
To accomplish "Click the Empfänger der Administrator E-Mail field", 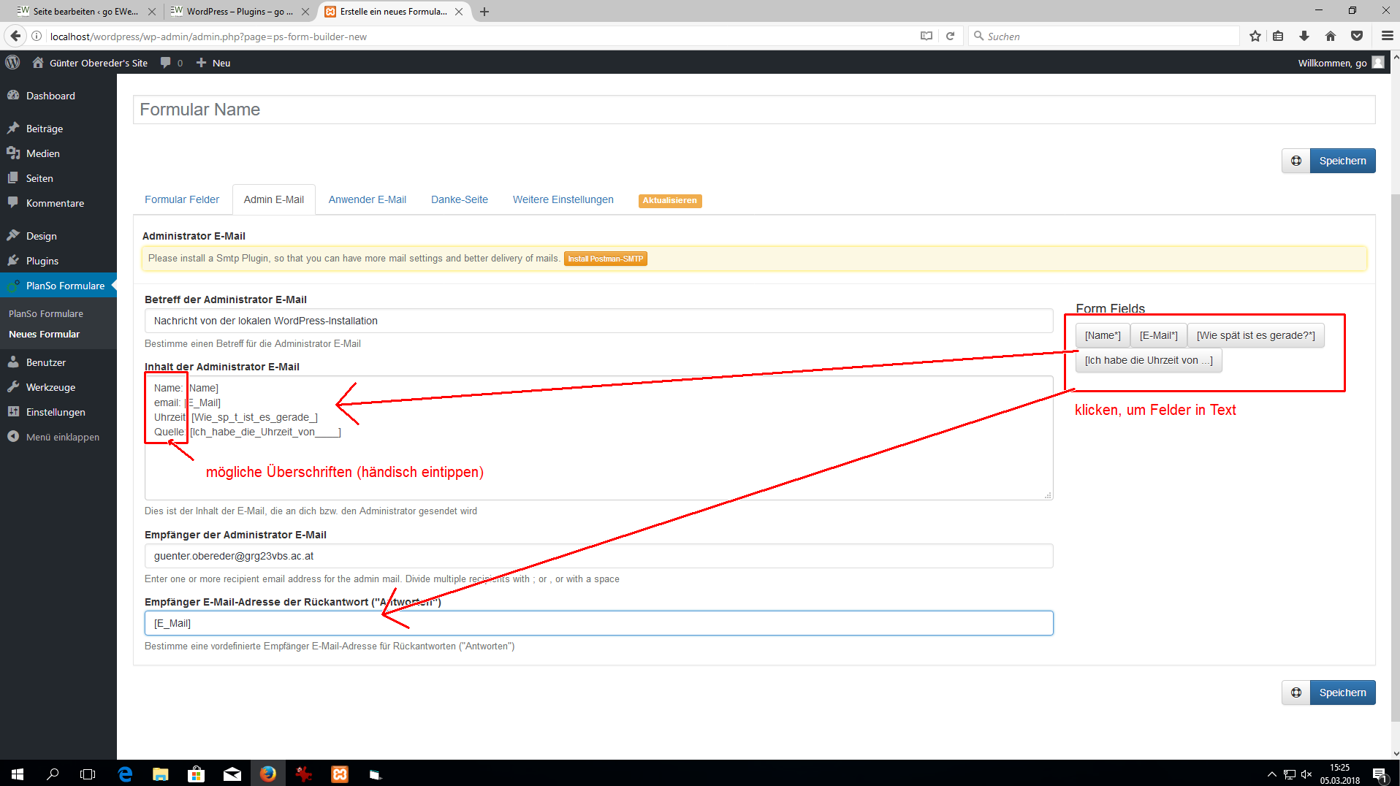I will pyautogui.click(x=599, y=556).
